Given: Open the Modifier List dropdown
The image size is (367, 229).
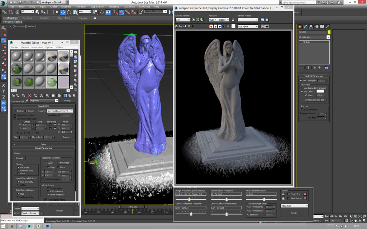Looking at the screenshot, I should tap(314, 37).
